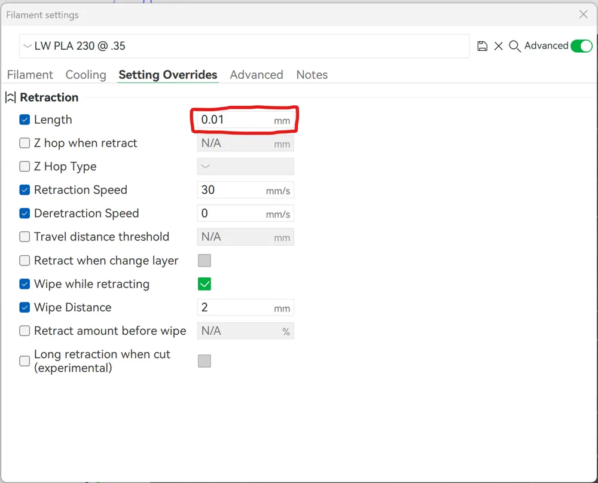Select the Notes tab
The image size is (598, 483).
pos(312,75)
